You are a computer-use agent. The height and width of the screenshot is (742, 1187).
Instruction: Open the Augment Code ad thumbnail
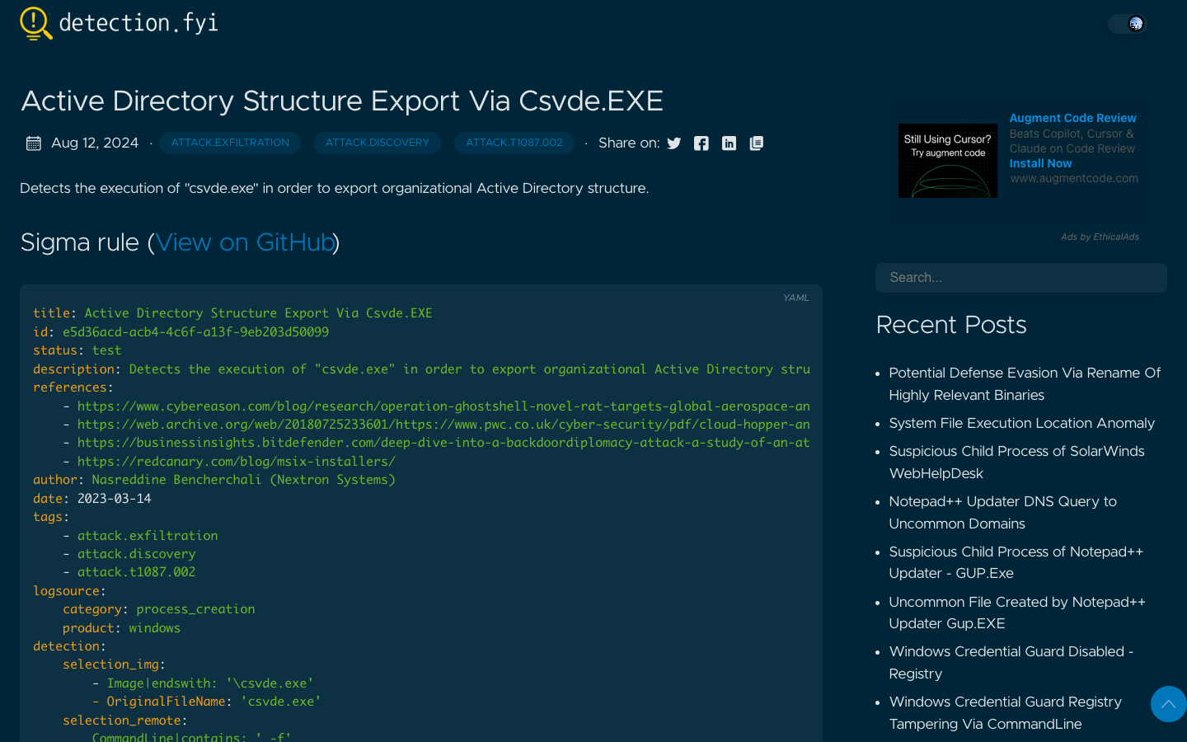(x=947, y=160)
